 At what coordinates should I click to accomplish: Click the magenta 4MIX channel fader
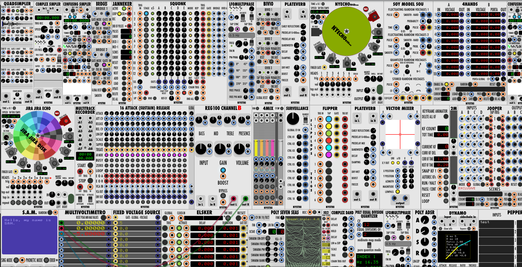click(273, 148)
